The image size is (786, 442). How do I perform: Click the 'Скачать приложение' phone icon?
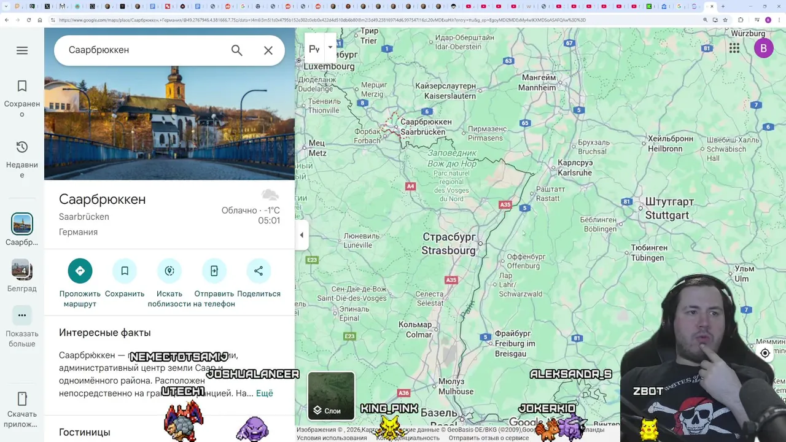coord(22,399)
